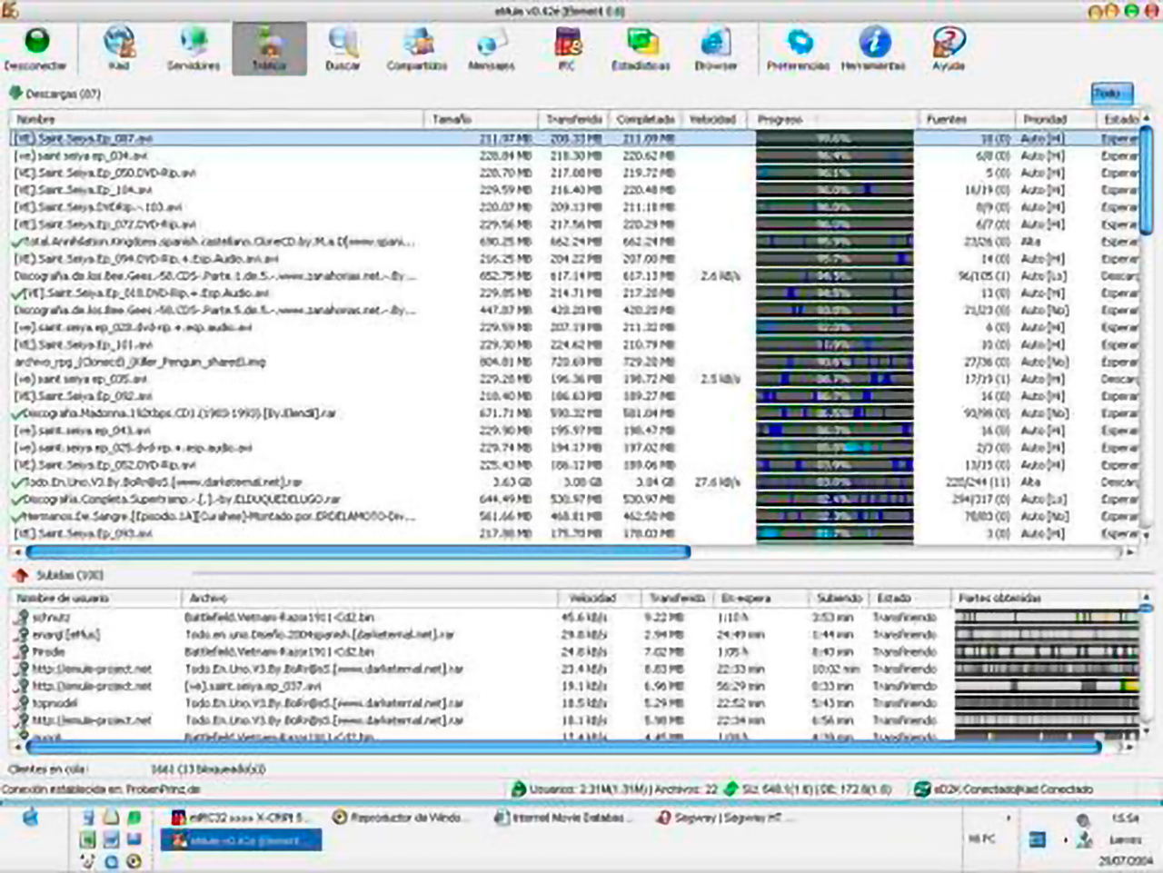Click the uploads list horizontal scrollbar
The width and height of the screenshot is (1163, 873).
pyautogui.click(x=563, y=747)
